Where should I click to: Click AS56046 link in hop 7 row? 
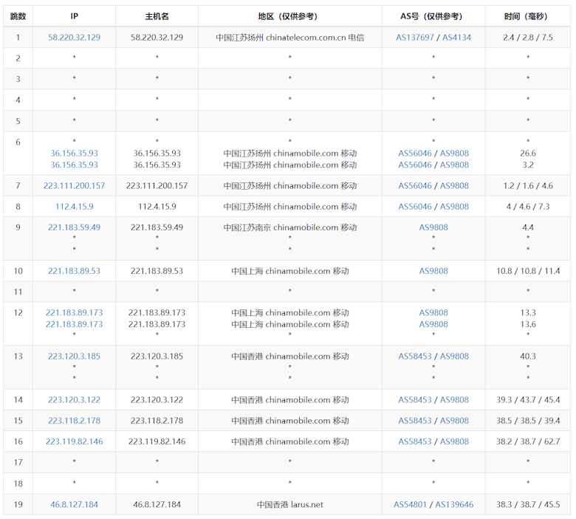coord(415,186)
